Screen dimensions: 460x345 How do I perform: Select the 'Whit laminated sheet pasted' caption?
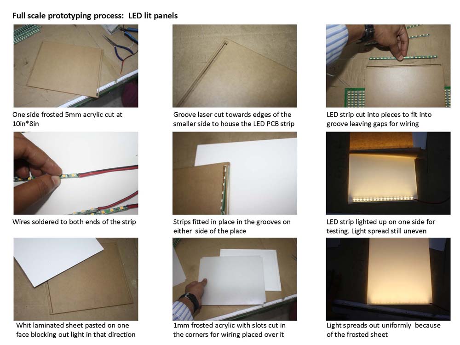point(76,330)
